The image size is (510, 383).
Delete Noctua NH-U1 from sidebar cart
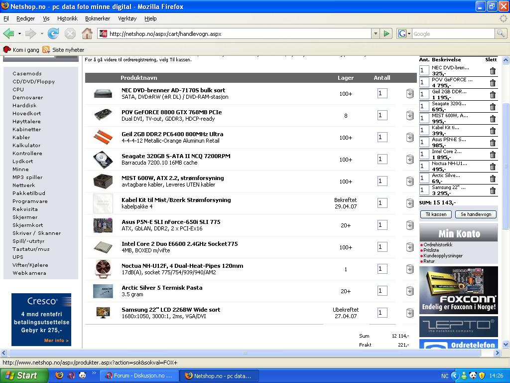tap(493, 167)
